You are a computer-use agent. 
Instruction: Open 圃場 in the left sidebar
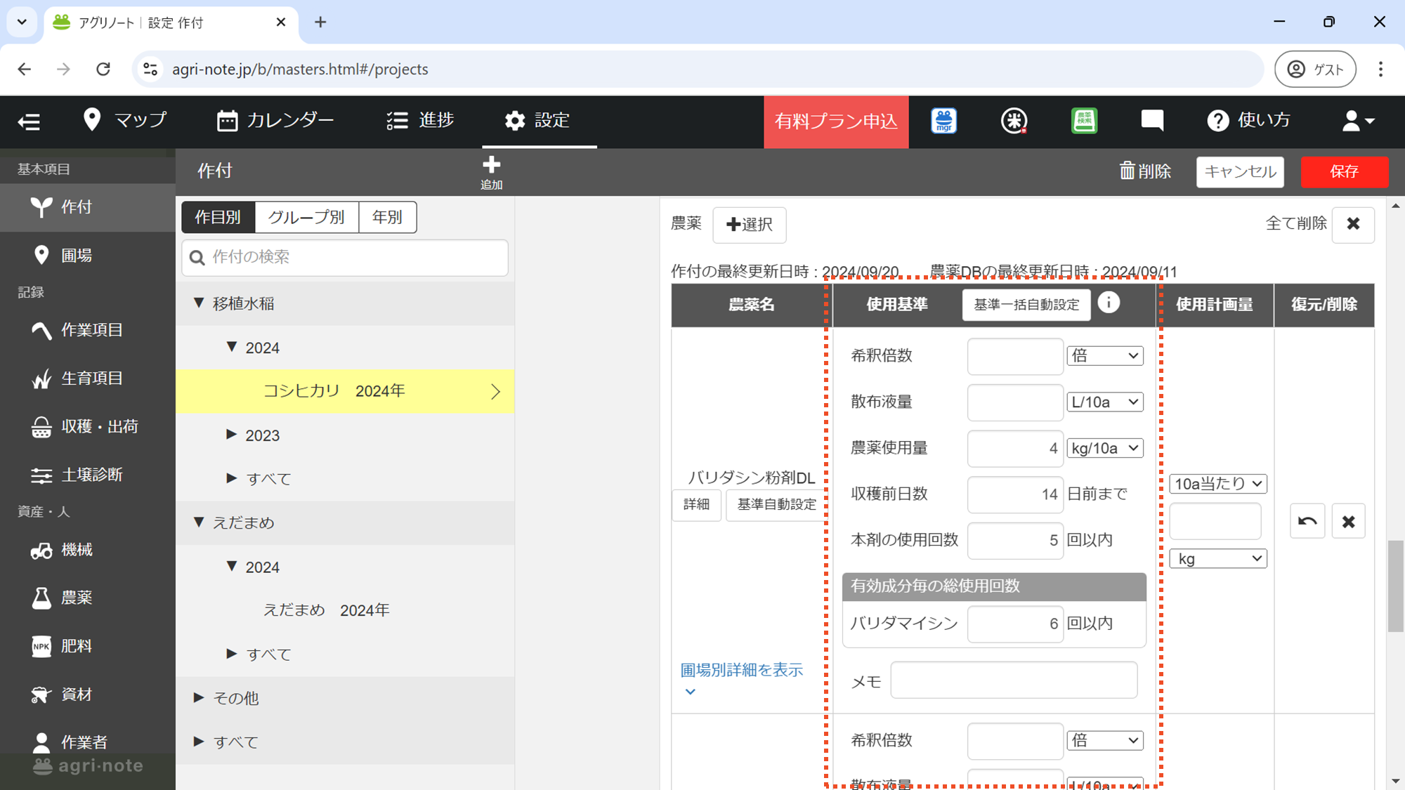tap(76, 256)
